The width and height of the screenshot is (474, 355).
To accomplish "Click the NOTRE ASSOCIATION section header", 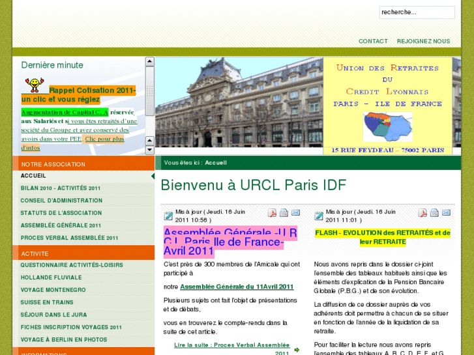I will 83,163.
